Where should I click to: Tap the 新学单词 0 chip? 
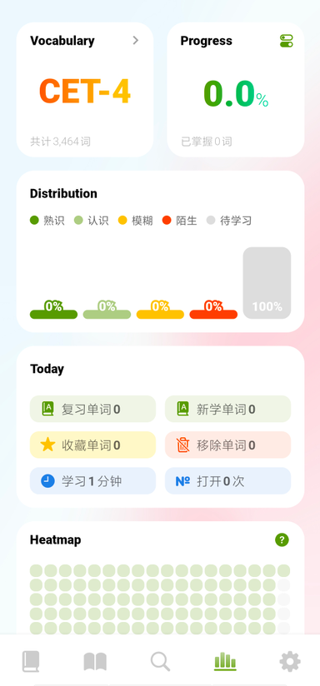tap(227, 409)
